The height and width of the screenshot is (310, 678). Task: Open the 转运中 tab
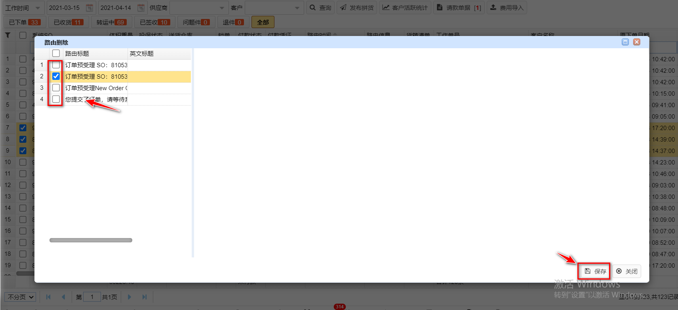112,22
